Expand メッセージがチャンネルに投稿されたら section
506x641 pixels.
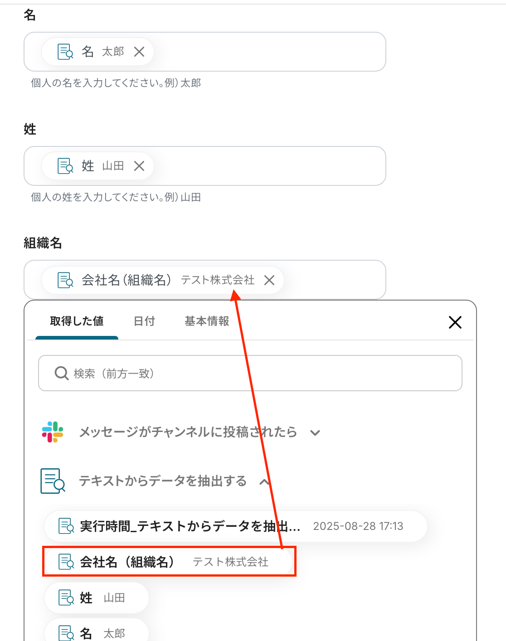(x=315, y=432)
